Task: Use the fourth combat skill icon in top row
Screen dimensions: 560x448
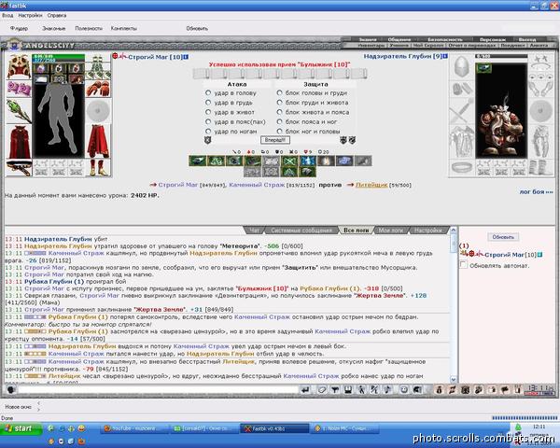Action: pyautogui.click(x=253, y=161)
